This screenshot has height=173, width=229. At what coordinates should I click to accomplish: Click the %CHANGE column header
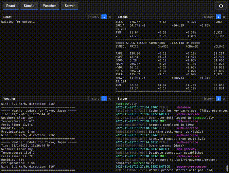pos(192,46)
